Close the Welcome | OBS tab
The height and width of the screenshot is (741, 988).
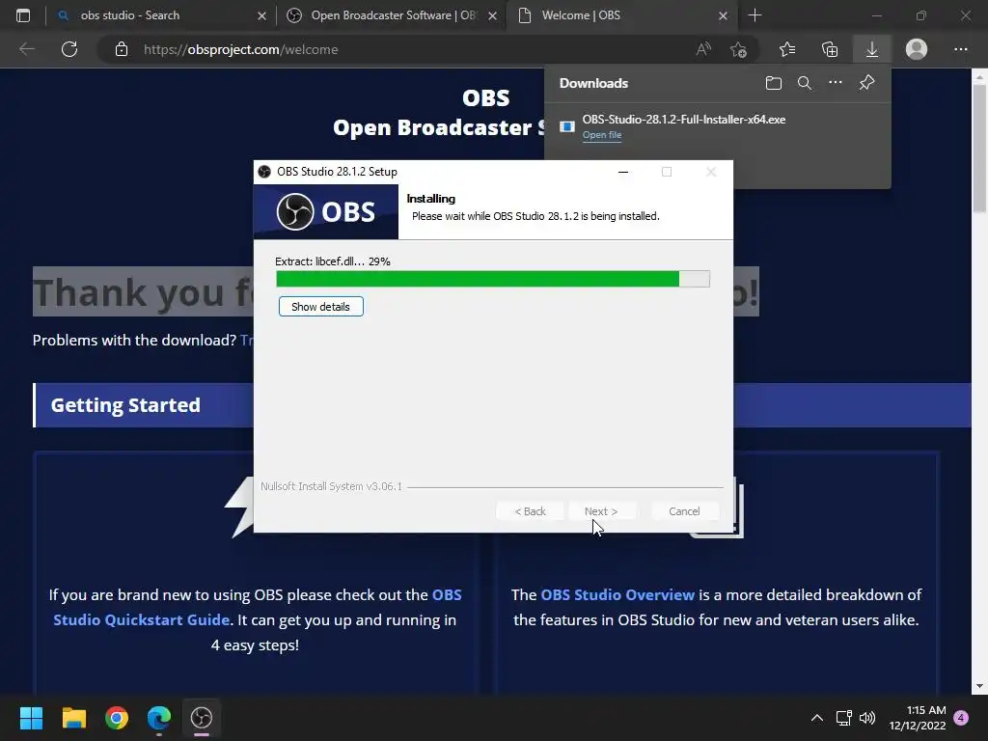point(724,15)
